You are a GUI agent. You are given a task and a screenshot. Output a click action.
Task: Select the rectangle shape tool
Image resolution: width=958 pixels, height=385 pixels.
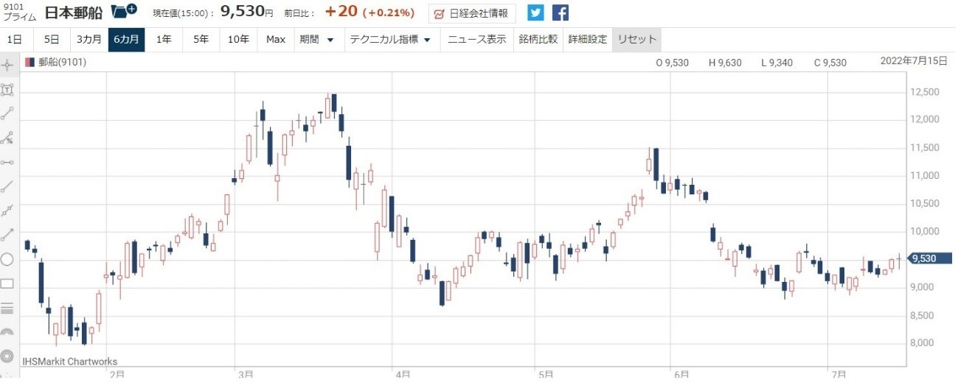pyautogui.click(x=8, y=283)
